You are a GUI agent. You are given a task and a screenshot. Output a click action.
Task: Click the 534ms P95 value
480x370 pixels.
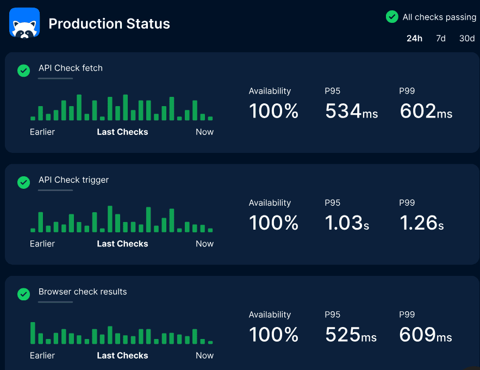coord(351,111)
